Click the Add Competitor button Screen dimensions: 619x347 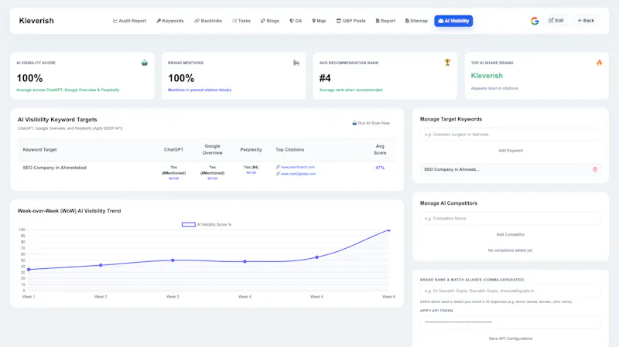[511, 235]
